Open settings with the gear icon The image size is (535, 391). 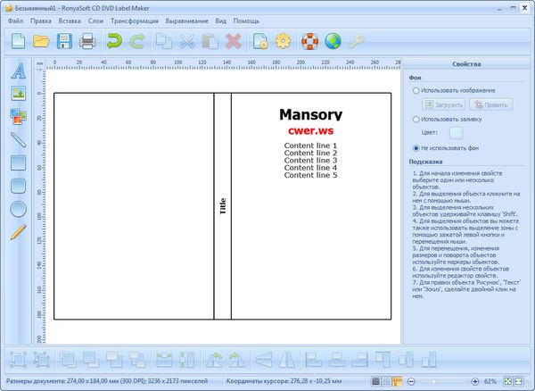pos(284,40)
